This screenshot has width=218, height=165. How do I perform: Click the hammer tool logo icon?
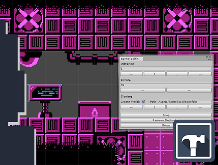[194, 141]
